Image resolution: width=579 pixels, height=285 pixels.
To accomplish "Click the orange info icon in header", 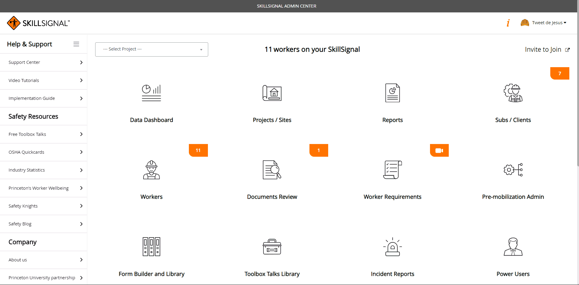I will click(508, 23).
